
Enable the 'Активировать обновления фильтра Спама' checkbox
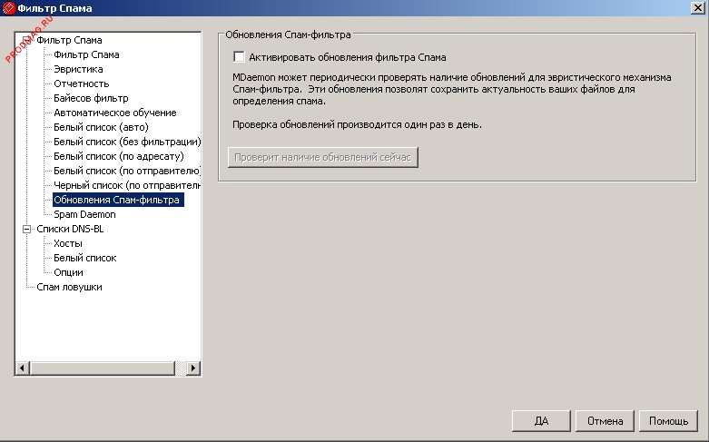(x=240, y=57)
